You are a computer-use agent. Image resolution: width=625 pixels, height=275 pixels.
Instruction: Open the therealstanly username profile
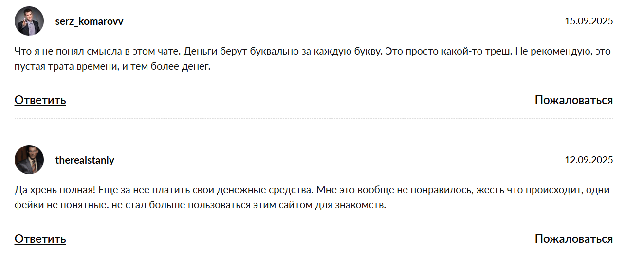(85, 160)
